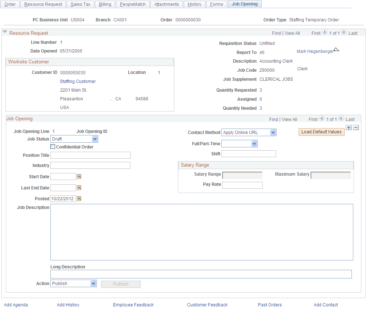Viewport: 366px width, 310px height.
Task: Click First in Resource Request navigation
Action: (316, 33)
